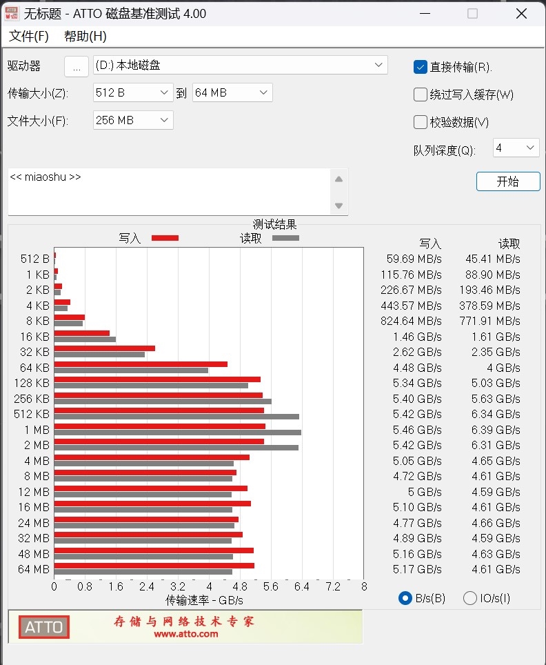546x665 pixels.
Task: Click the 12 MB row label
Action: (34, 492)
